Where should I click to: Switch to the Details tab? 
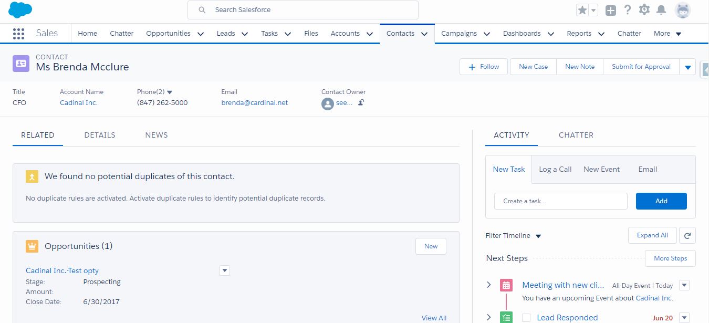[100, 135]
